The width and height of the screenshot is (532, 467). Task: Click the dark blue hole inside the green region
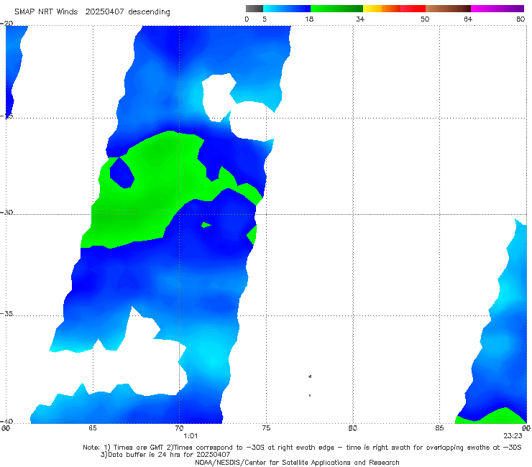(121, 173)
